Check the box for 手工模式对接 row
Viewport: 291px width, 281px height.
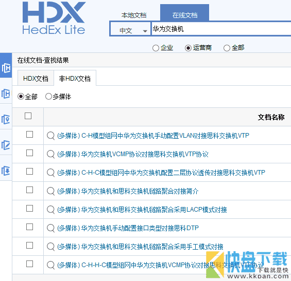[30, 246]
